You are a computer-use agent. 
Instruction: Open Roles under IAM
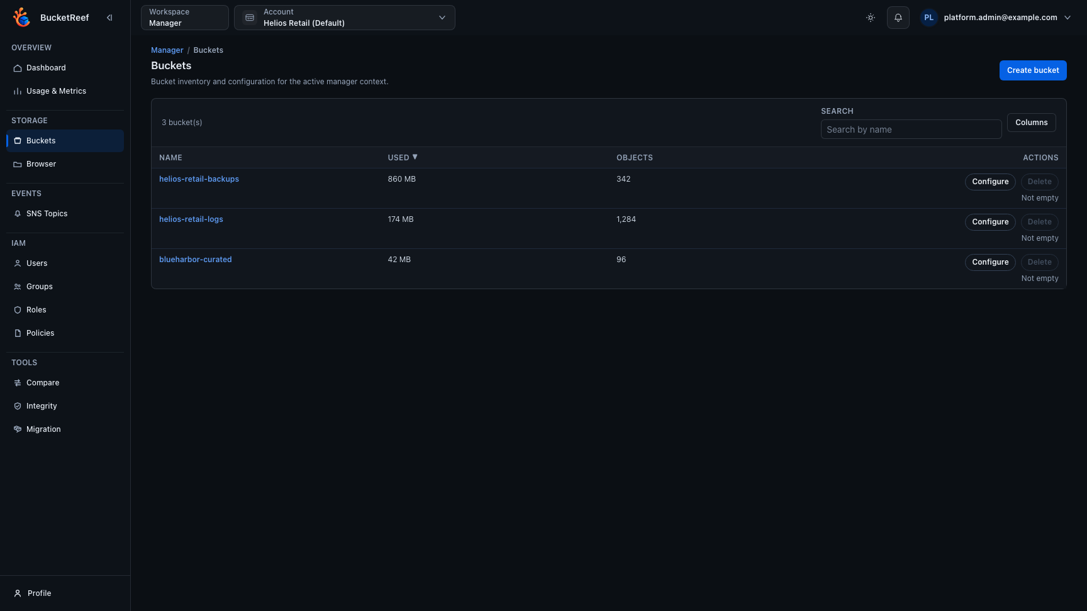65,310
